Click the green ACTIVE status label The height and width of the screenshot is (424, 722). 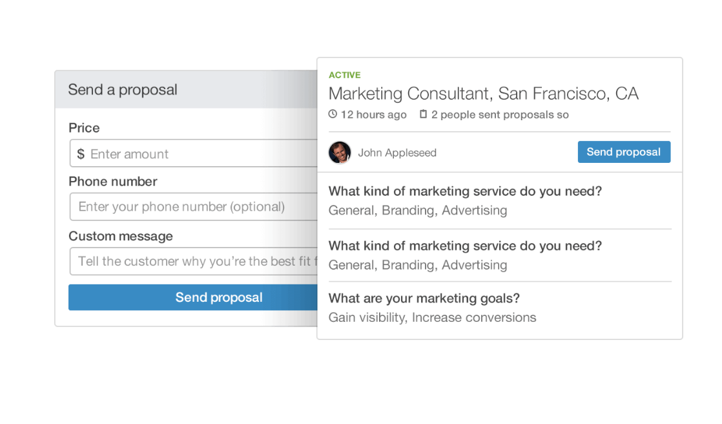[344, 75]
